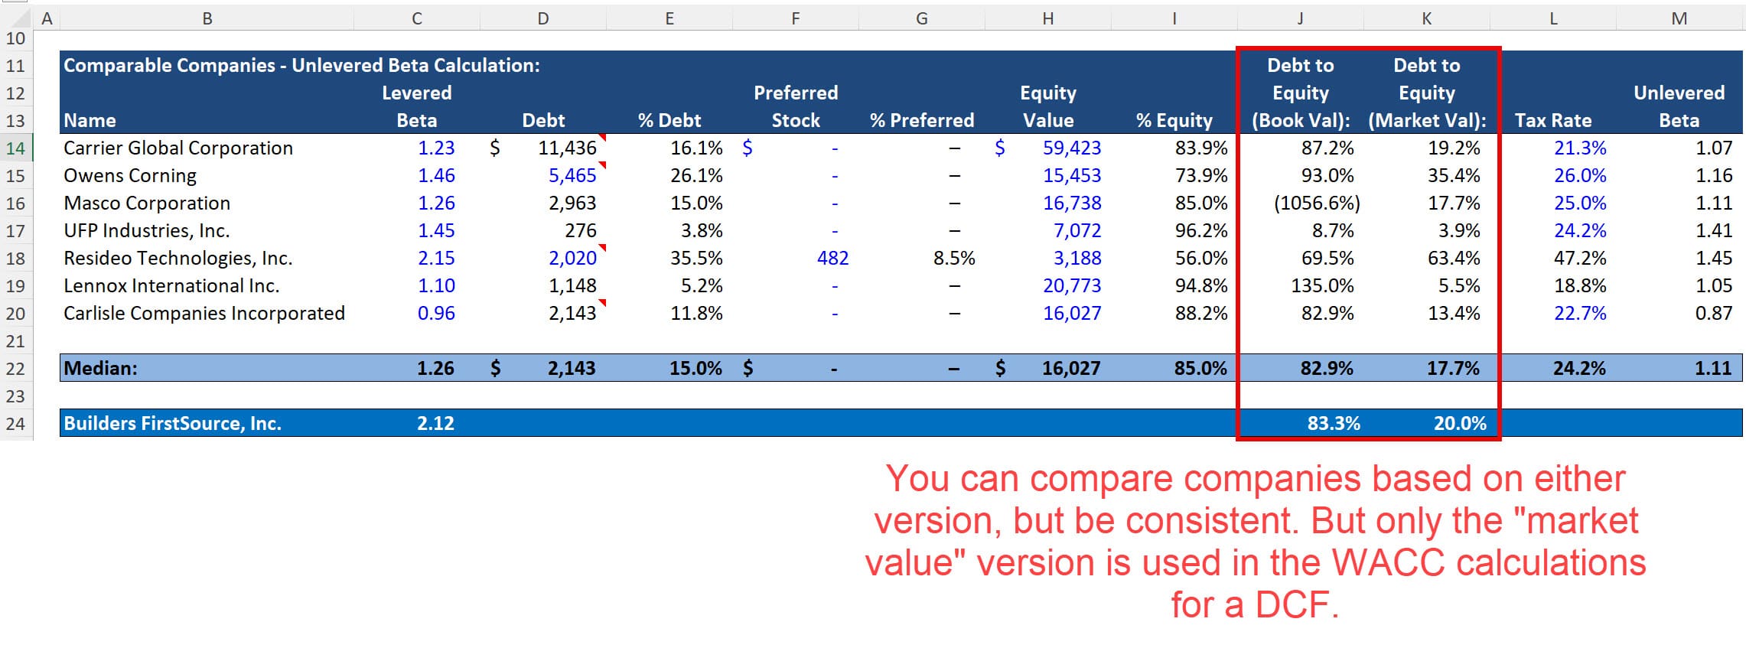Click % Equity value 83.9%

1201,148
